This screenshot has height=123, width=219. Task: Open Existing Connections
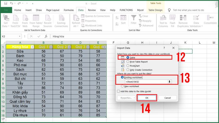[61, 21]
